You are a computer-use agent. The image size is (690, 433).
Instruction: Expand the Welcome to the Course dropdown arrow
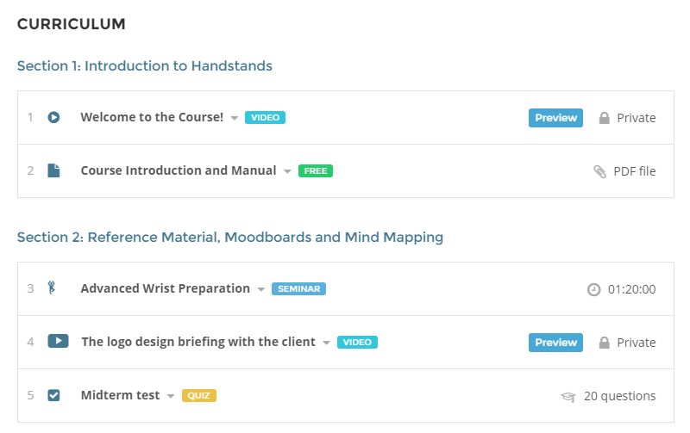coord(234,118)
